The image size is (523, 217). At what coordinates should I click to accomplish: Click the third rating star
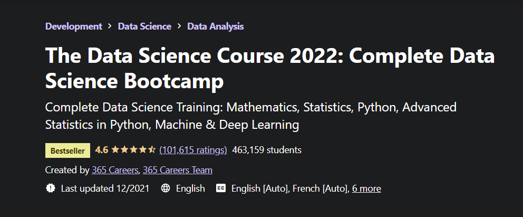pos(134,150)
